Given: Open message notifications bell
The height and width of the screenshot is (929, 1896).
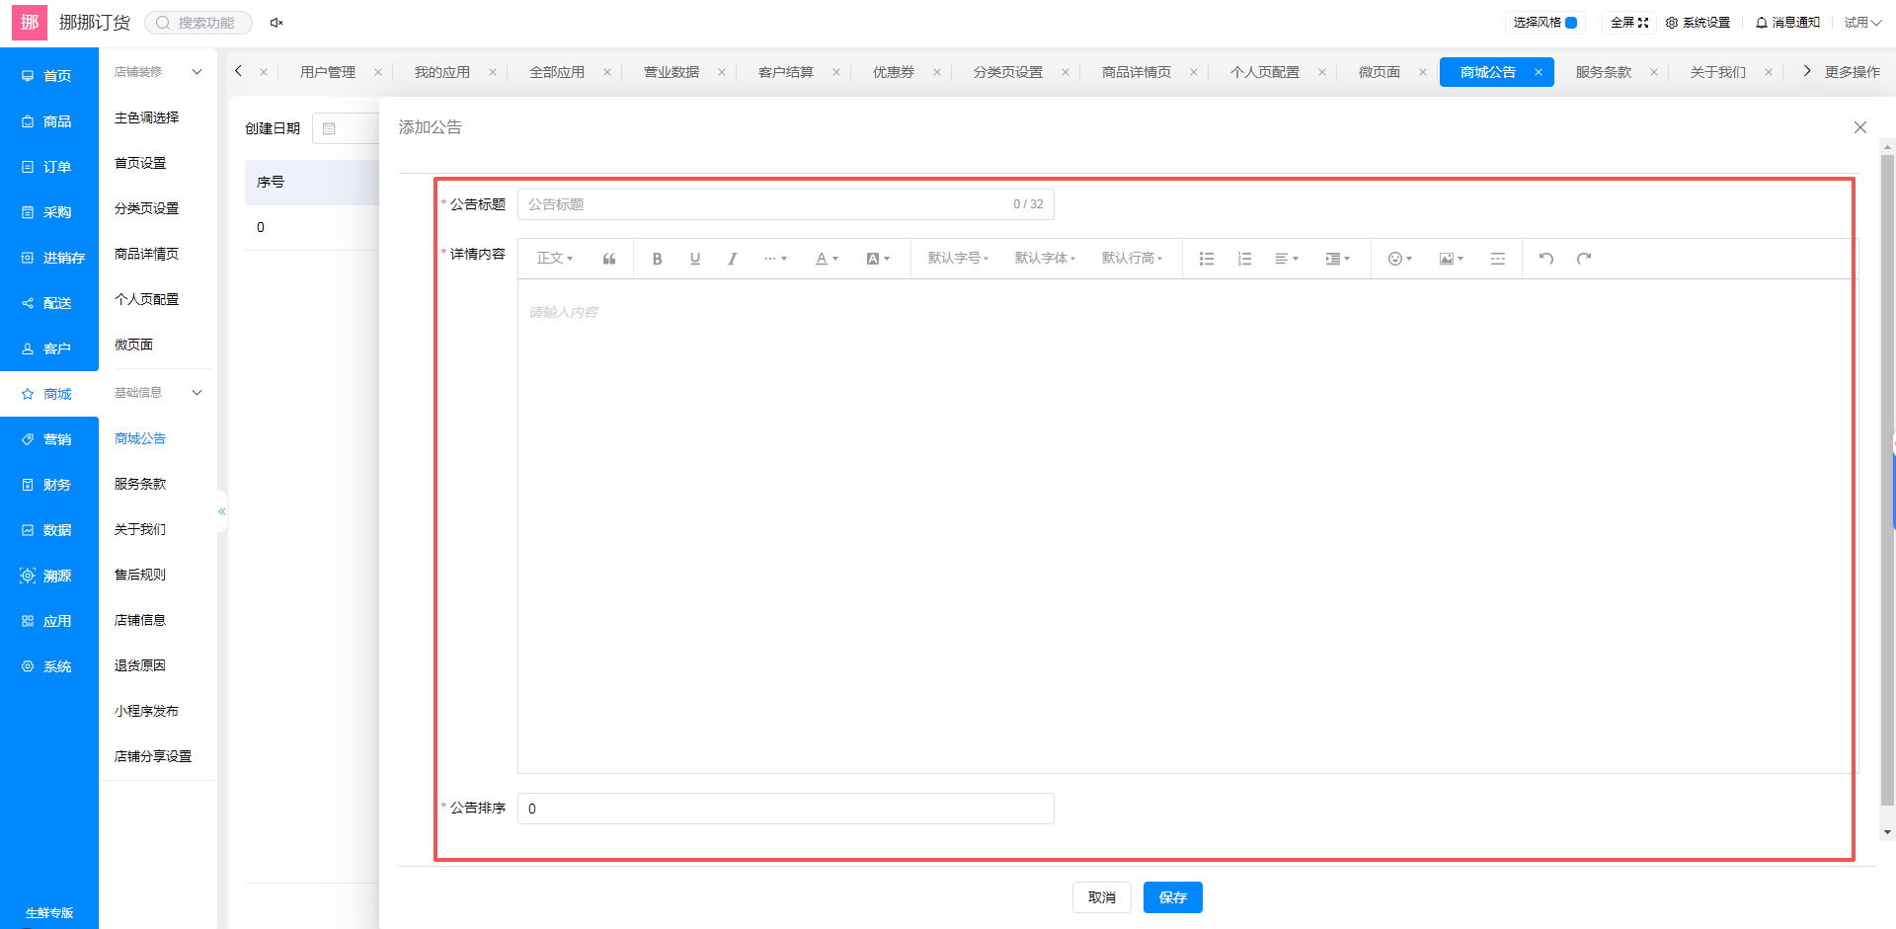Looking at the screenshot, I should 1787,23.
